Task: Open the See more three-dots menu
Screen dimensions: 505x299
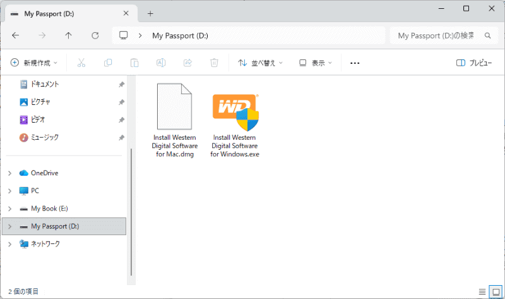Action: 355,63
